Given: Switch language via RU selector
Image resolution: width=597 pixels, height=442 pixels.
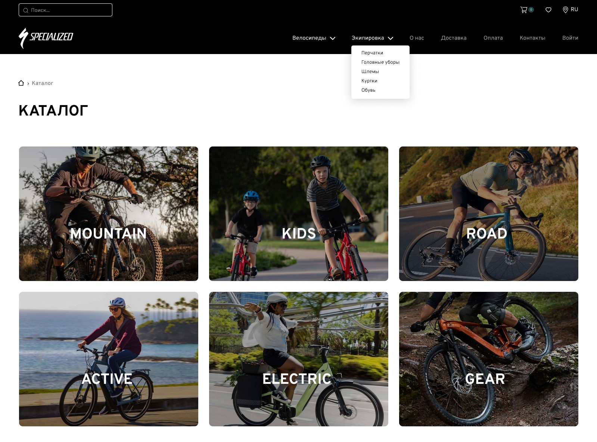Looking at the screenshot, I should pos(574,10).
